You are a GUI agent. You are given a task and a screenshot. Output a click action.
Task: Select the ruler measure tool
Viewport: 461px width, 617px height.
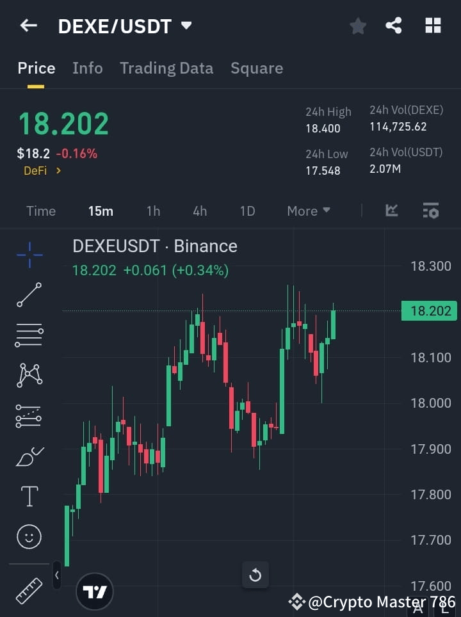29,591
